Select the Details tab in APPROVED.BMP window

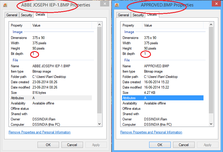pyautogui.click(x=152, y=14)
